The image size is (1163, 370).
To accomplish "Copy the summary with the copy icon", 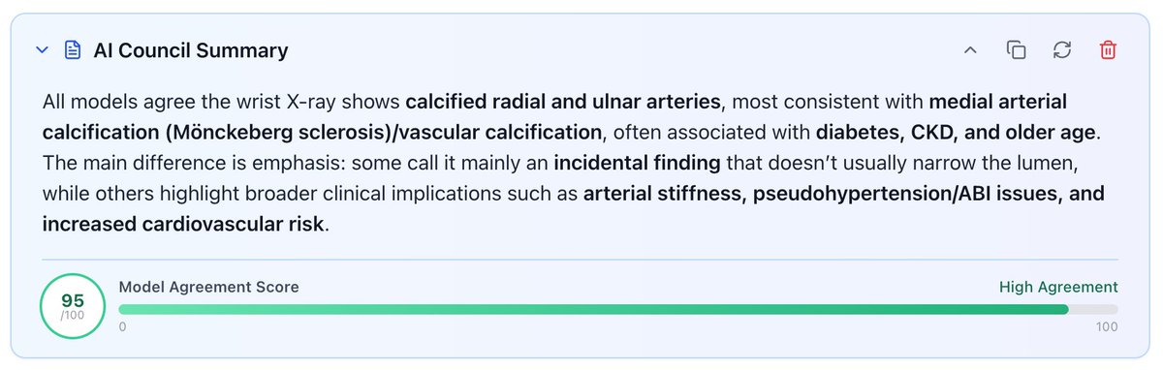I will (1016, 50).
